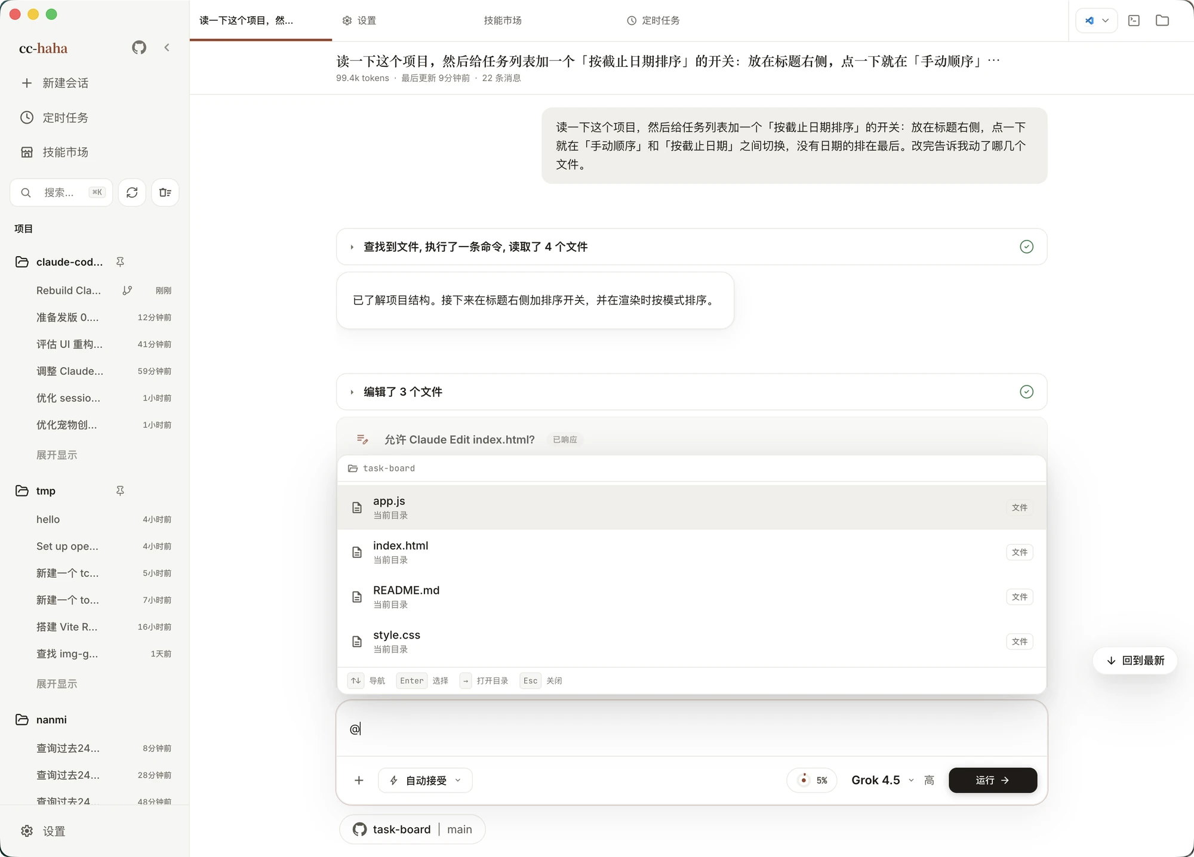Click the task-board main branch chip
1194x857 pixels.
click(413, 829)
